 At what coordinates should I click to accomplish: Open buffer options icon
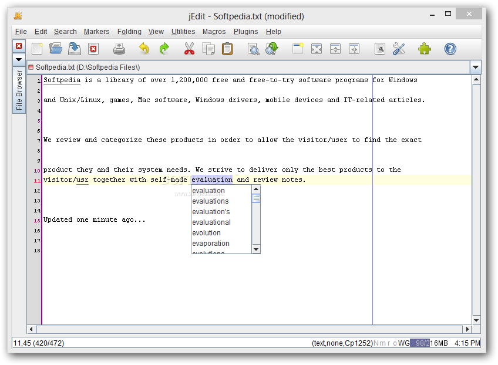pos(380,49)
